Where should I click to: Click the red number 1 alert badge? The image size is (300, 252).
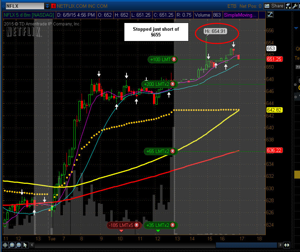pyautogui.click(x=53, y=6)
